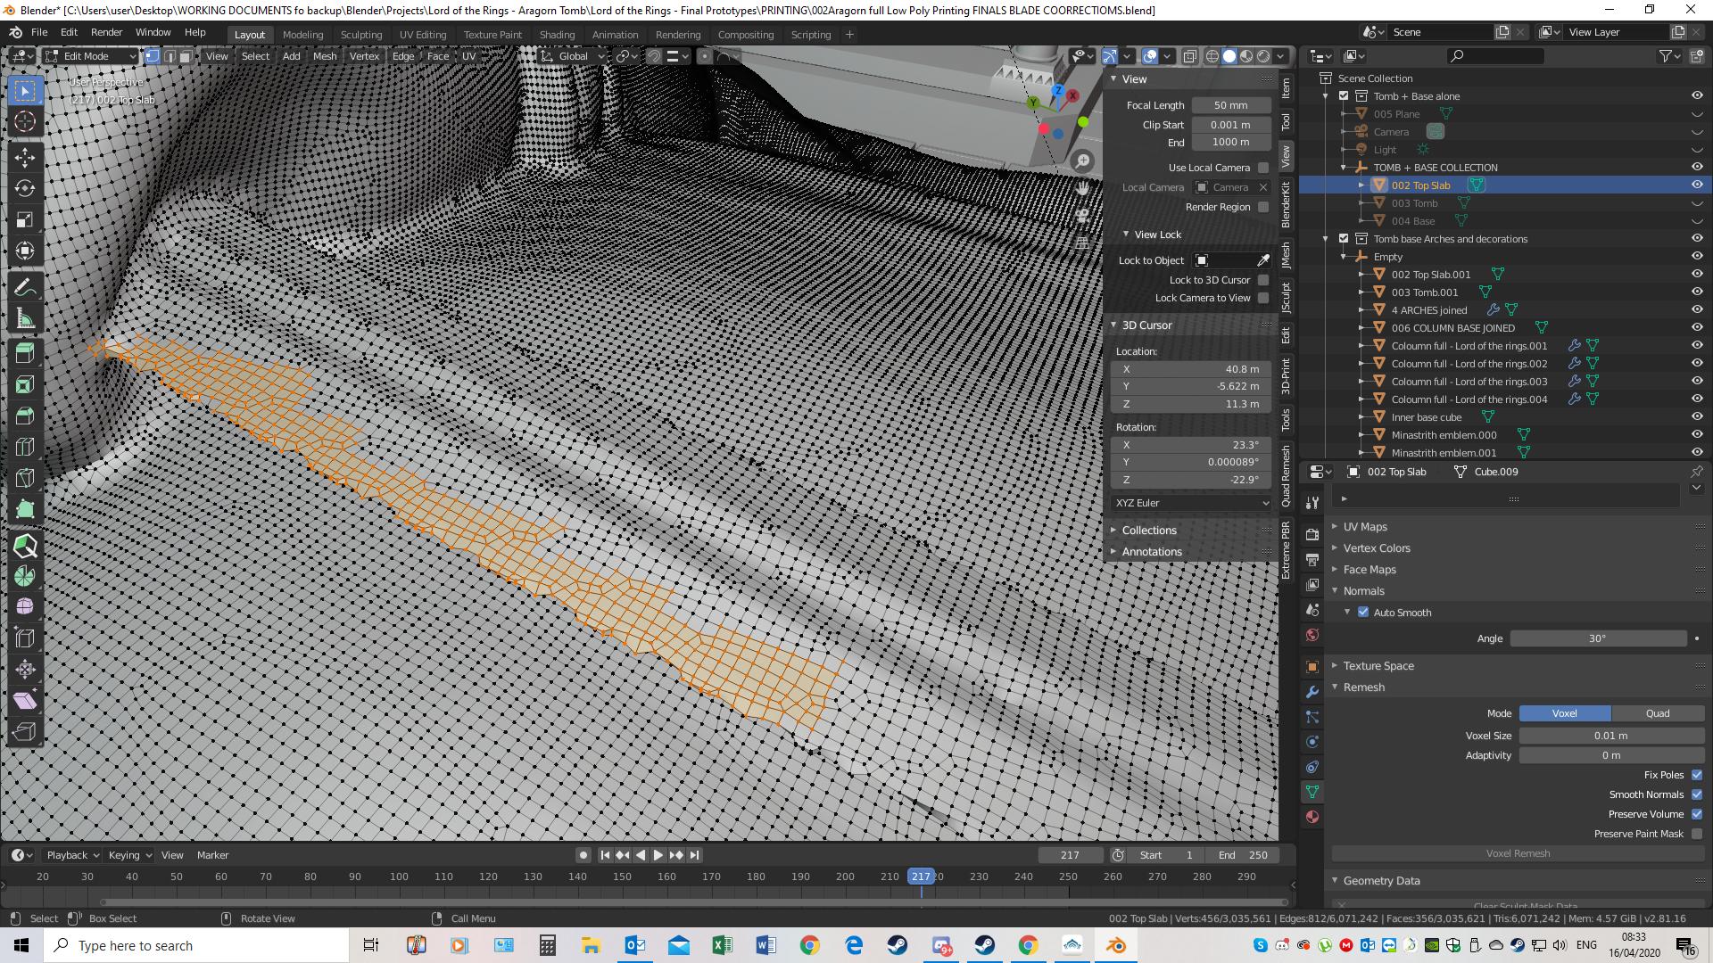1713x963 pixels.
Task: Open Object Data properties tab
Action: click(1312, 792)
